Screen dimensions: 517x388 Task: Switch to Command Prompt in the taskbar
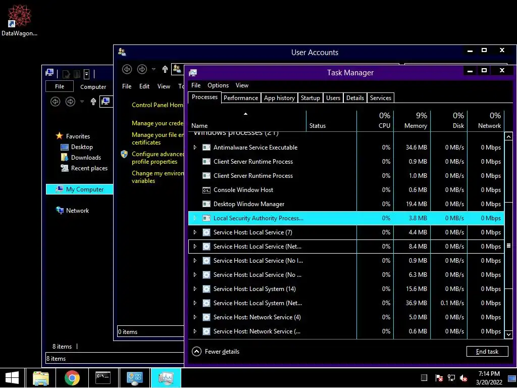click(103, 378)
